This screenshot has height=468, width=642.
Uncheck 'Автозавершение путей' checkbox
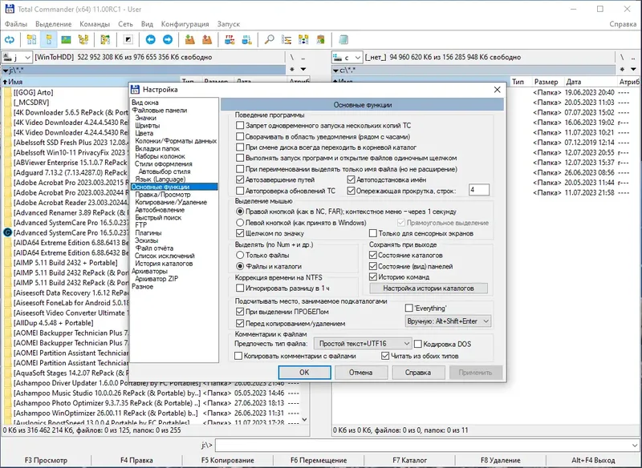(241, 180)
